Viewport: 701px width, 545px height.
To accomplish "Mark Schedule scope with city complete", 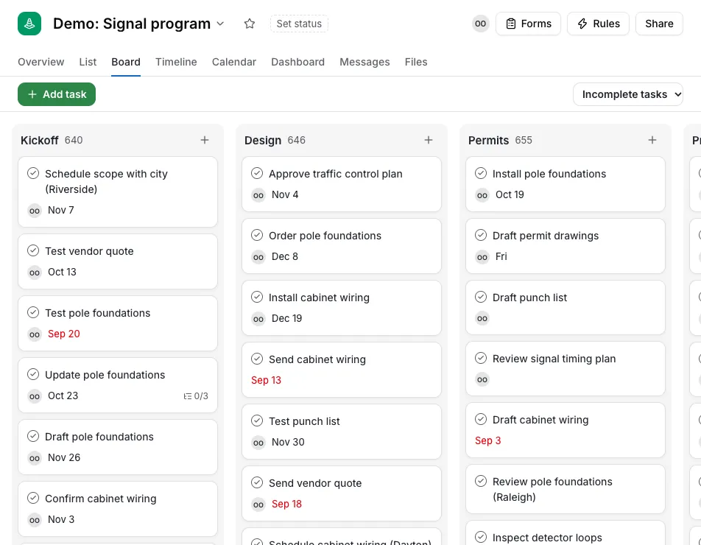I will pos(33,173).
